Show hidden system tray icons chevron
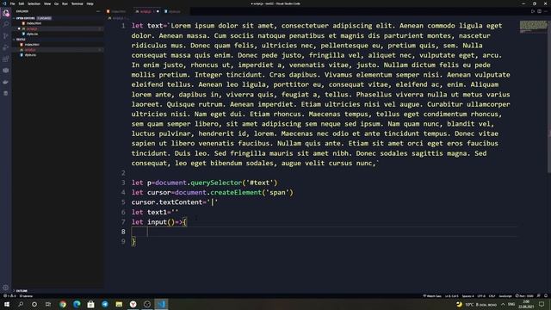551x310 pixels. [503, 304]
